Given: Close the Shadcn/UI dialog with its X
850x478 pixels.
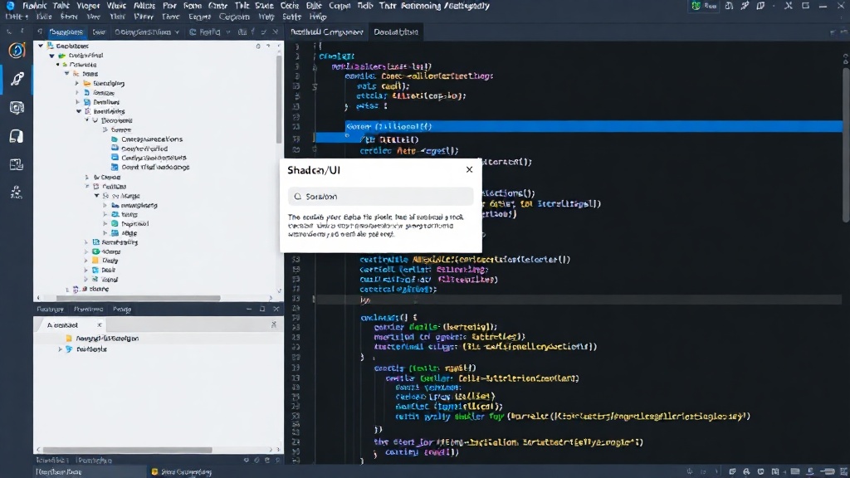Looking at the screenshot, I should click(470, 169).
